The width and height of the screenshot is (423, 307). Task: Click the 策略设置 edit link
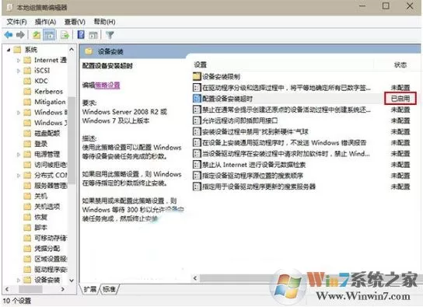pos(107,85)
